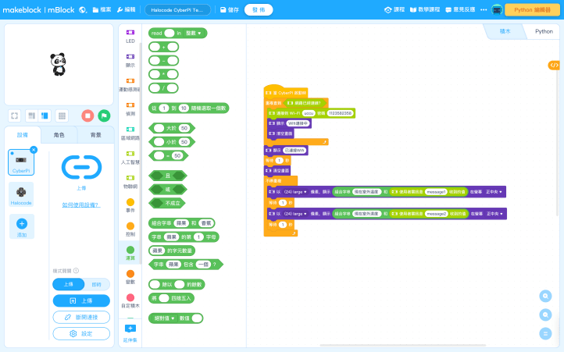Image resolution: width=564 pixels, height=352 pixels.
Task: Select 上傳 in the mode switch
Action: point(68,285)
